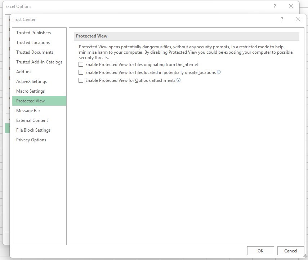Image resolution: width=308 pixels, height=260 pixels.
Task: Enable Protected View for Internet files
Action: coord(81,65)
